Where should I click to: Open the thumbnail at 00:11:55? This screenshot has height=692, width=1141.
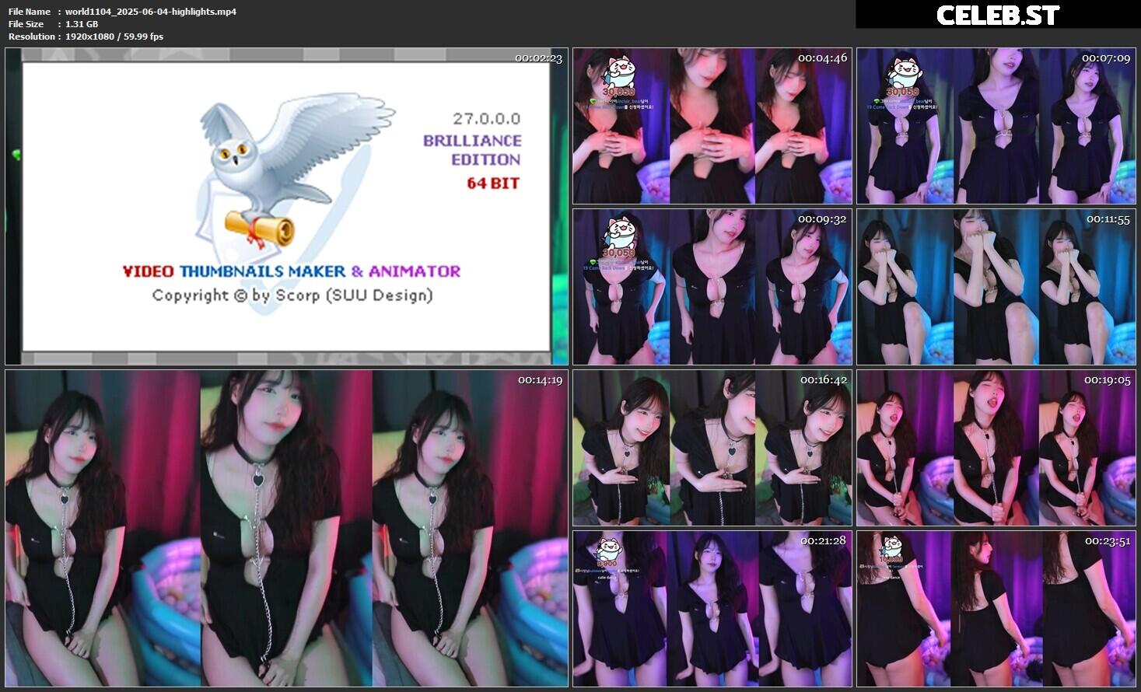996,288
